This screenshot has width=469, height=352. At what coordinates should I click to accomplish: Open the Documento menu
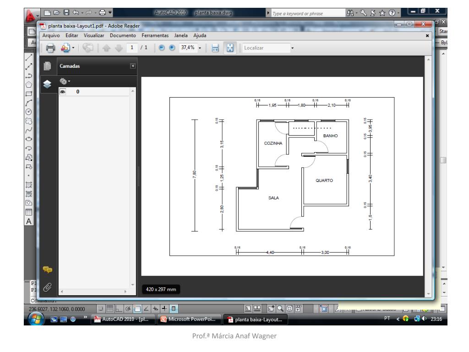tap(123, 35)
